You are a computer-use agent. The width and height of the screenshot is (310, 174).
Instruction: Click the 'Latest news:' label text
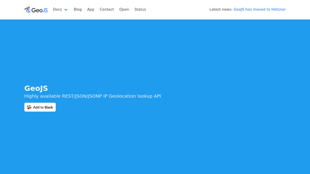click(221, 10)
